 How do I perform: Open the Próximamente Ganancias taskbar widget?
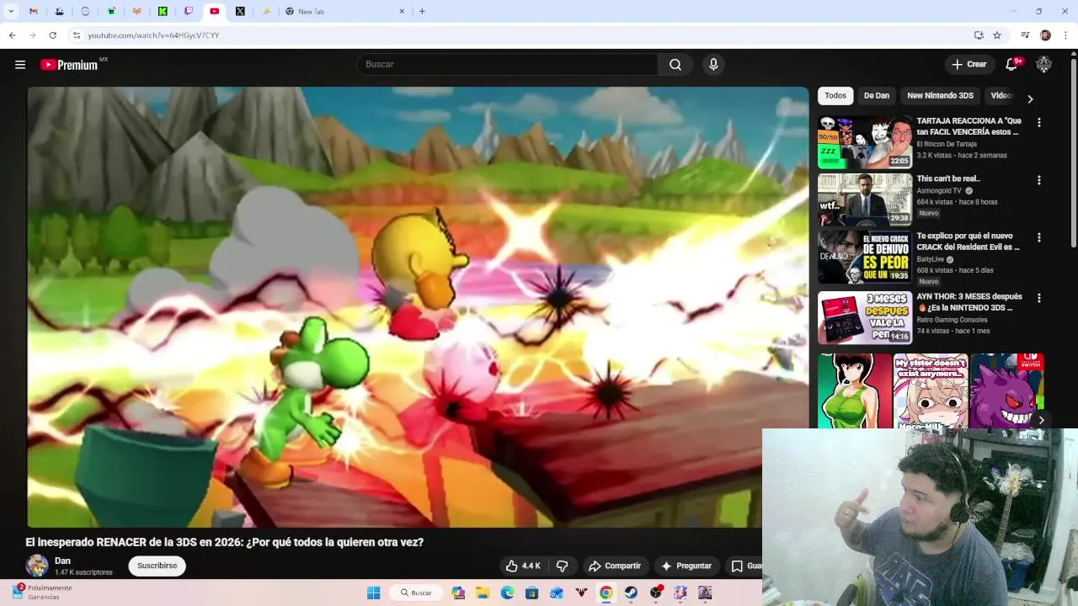coord(42,593)
